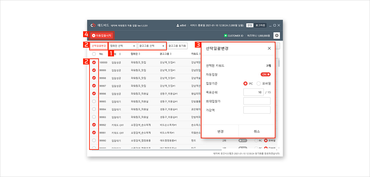
Task: Click the 연장 button in title bar
Action: [250, 26]
